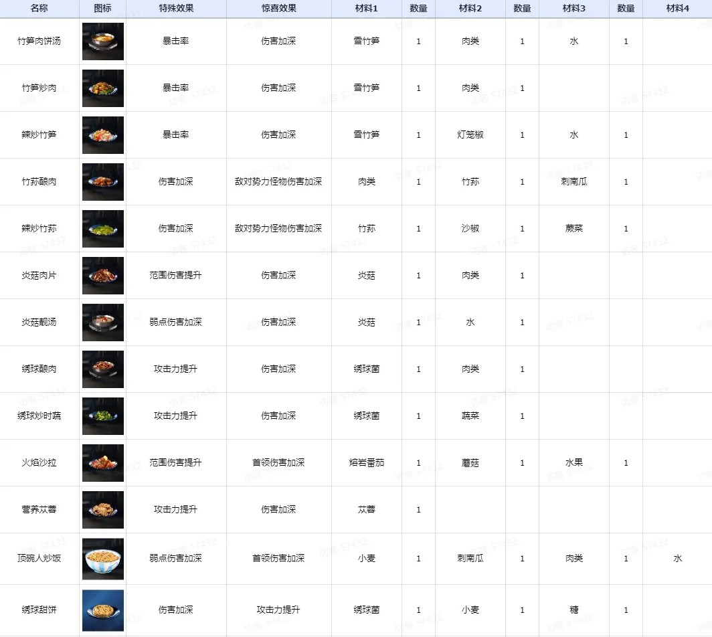Open the 绣球甜饼 dish image
The width and height of the screenshot is (712, 637).
click(103, 610)
